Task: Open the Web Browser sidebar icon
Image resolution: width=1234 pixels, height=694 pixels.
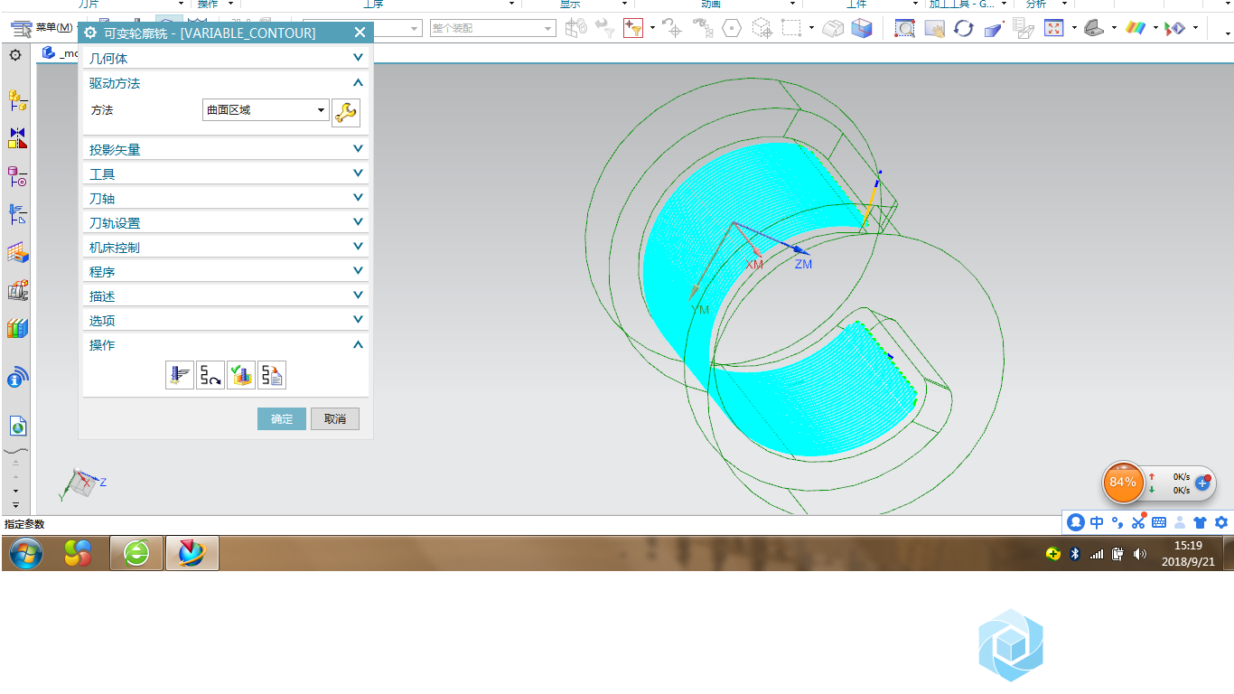Action: [17, 425]
